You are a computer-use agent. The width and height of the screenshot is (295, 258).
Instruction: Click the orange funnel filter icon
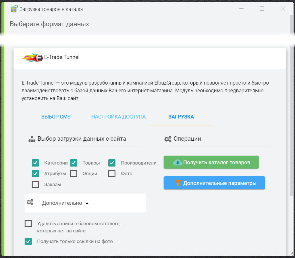click(x=178, y=183)
